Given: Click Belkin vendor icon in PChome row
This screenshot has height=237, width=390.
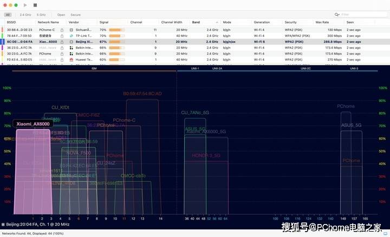Looking at the screenshot, I should pos(71,54).
